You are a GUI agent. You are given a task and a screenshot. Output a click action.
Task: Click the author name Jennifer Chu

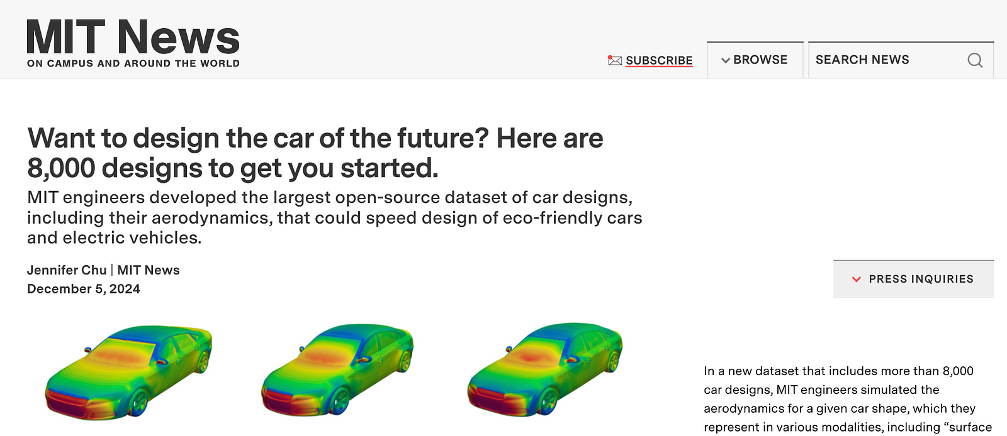pos(67,270)
